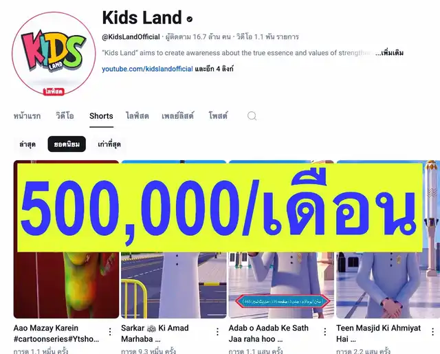
Task: Open the Adab o Aadab Ke Sath thumbnail
Action: click(x=281, y=239)
